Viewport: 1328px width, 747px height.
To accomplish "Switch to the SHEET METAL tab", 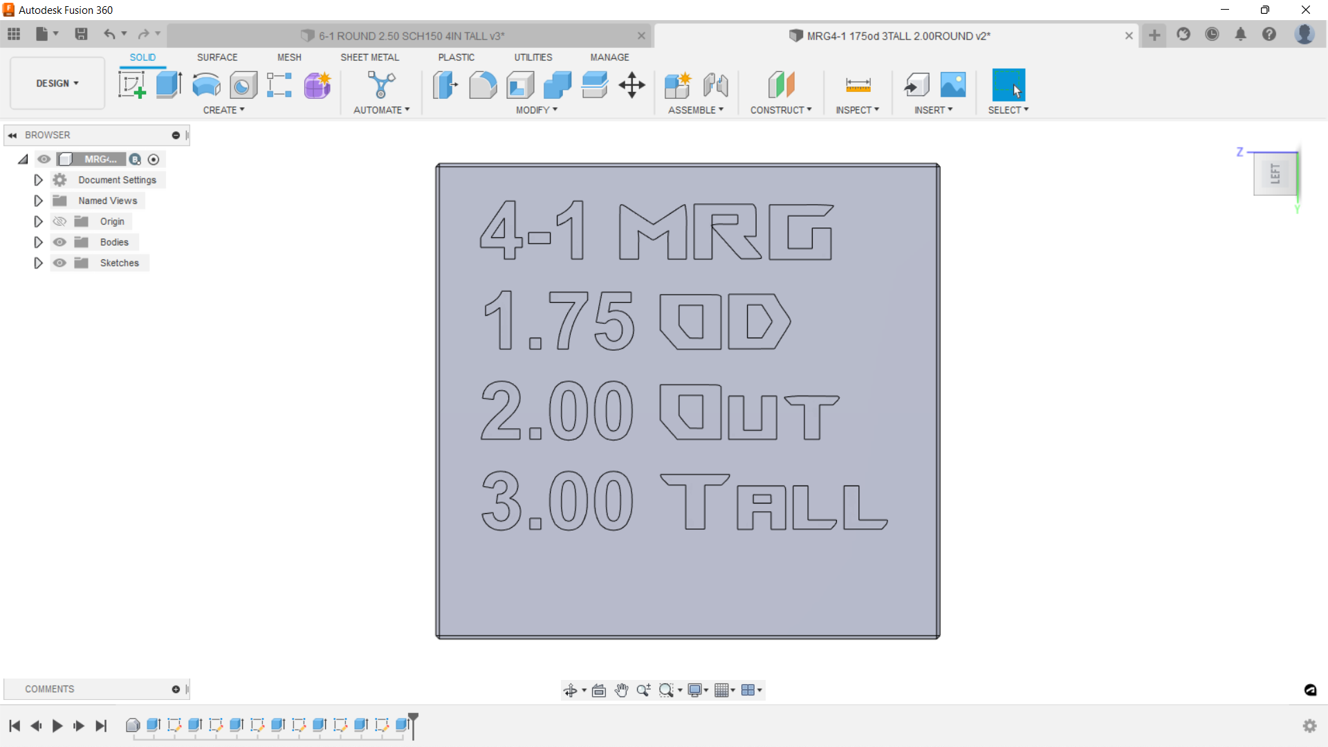I will click(x=369, y=57).
